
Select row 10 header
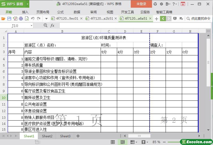pyautogui.click(x=4, y=98)
